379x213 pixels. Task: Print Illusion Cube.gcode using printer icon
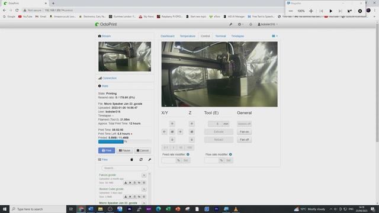pyautogui.click(x=144, y=197)
